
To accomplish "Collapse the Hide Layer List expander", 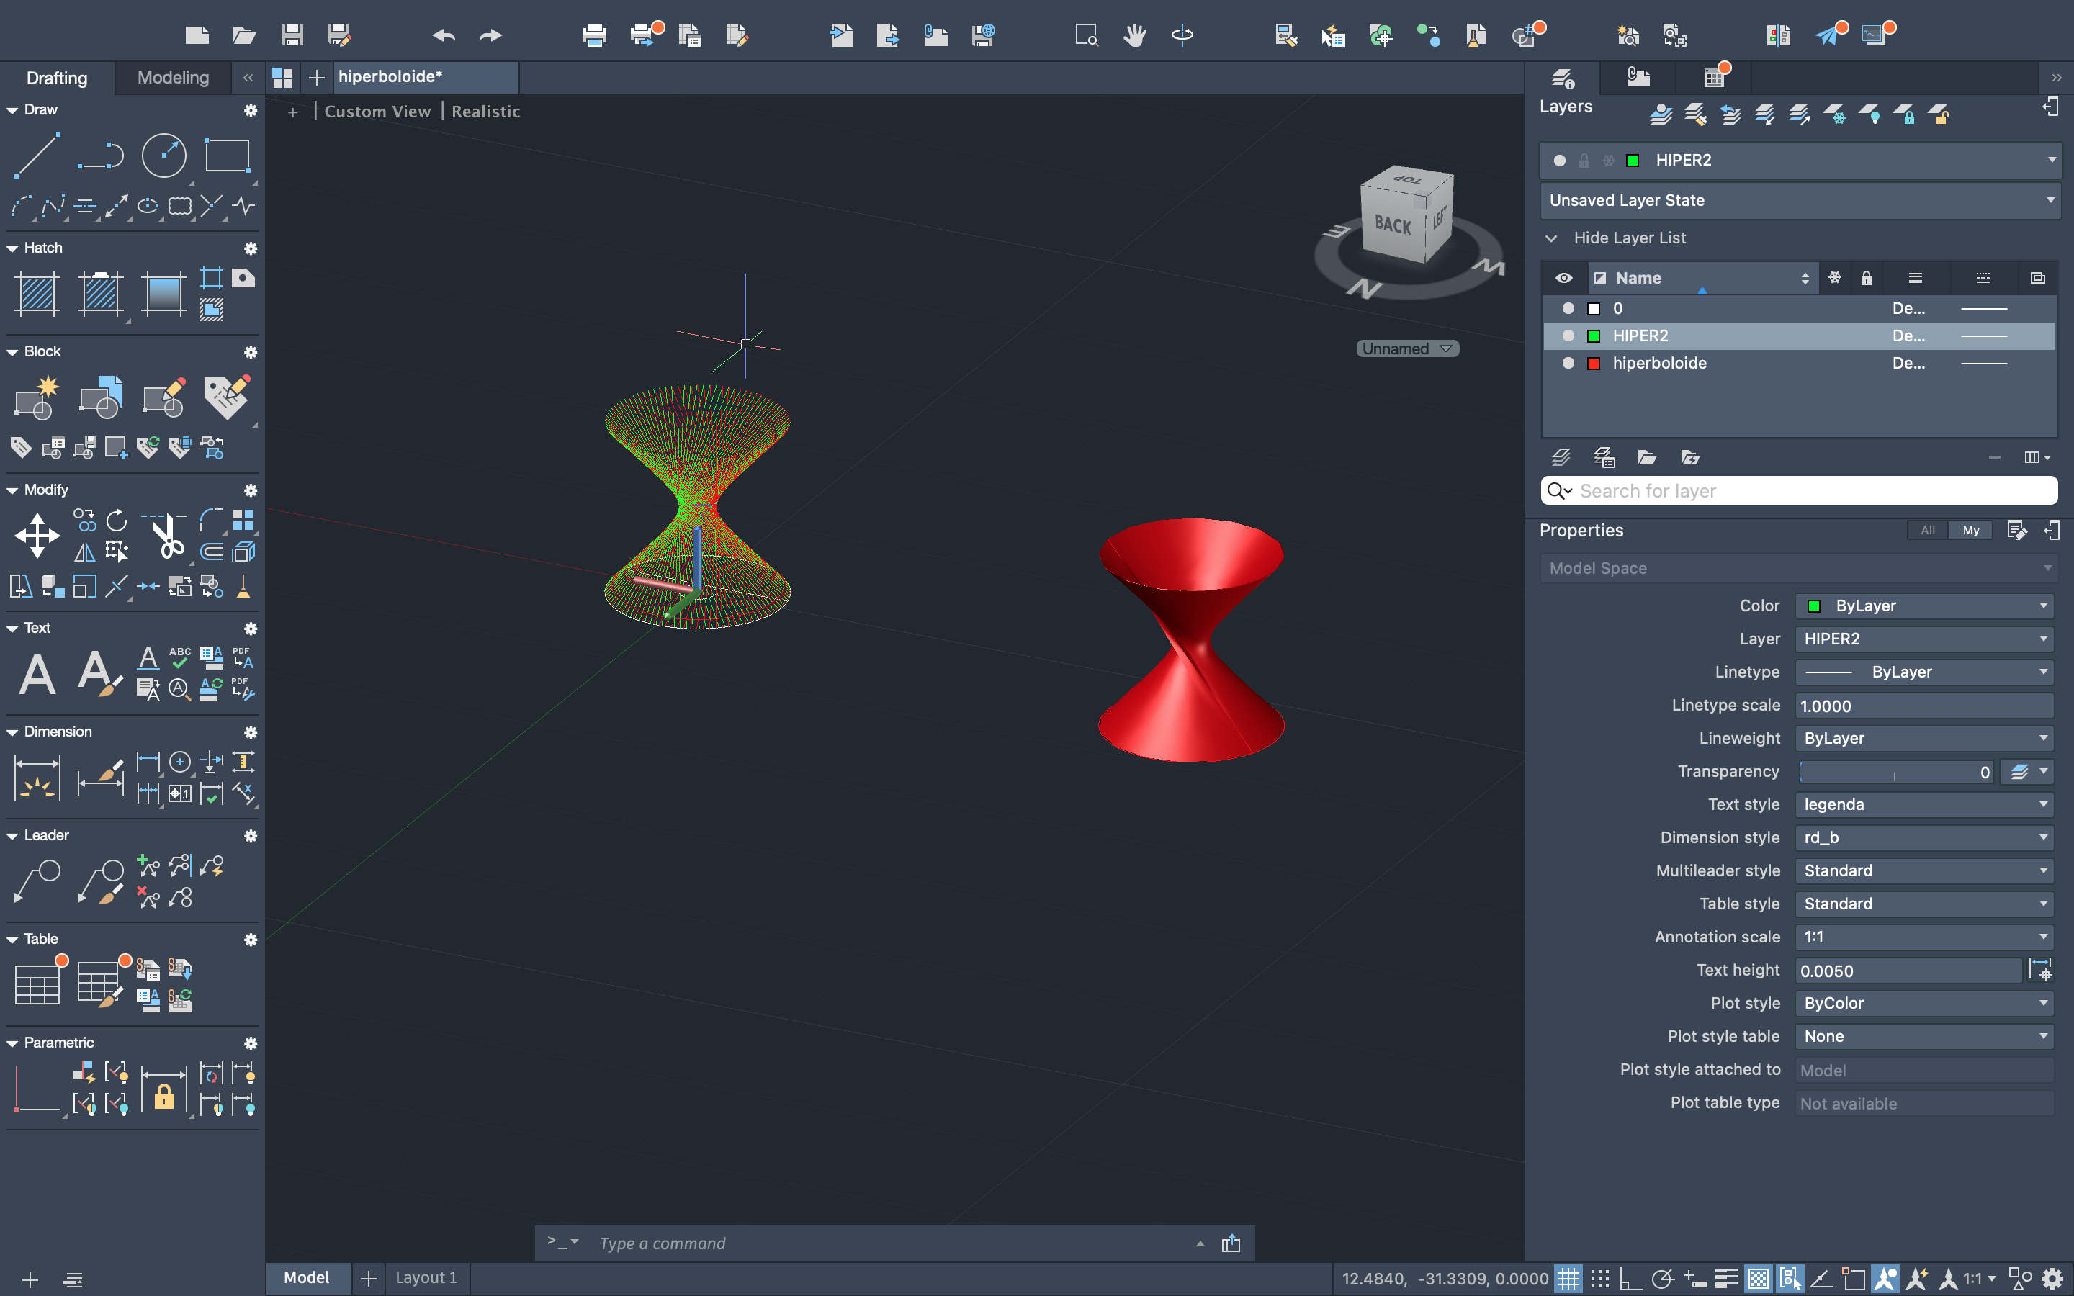I will pyautogui.click(x=1552, y=238).
